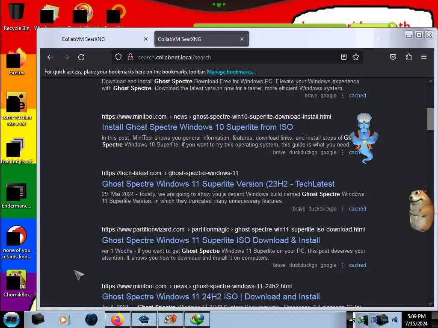
Task: Click the blue genie character
Action: [364, 138]
